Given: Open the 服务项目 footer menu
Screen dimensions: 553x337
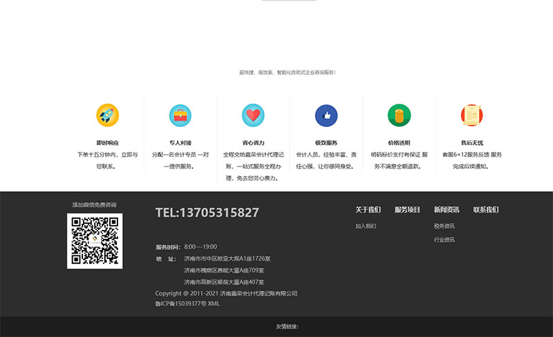Looking at the screenshot, I should click(x=407, y=210).
